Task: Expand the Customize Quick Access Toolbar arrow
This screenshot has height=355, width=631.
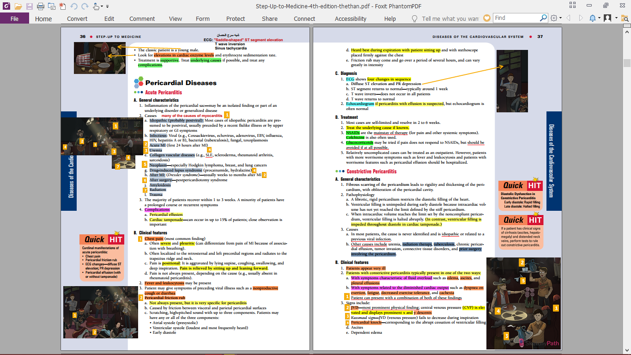Action: (108, 7)
